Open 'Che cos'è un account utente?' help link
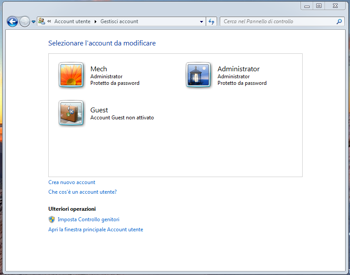This screenshot has width=350, height=275. click(82, 192)
